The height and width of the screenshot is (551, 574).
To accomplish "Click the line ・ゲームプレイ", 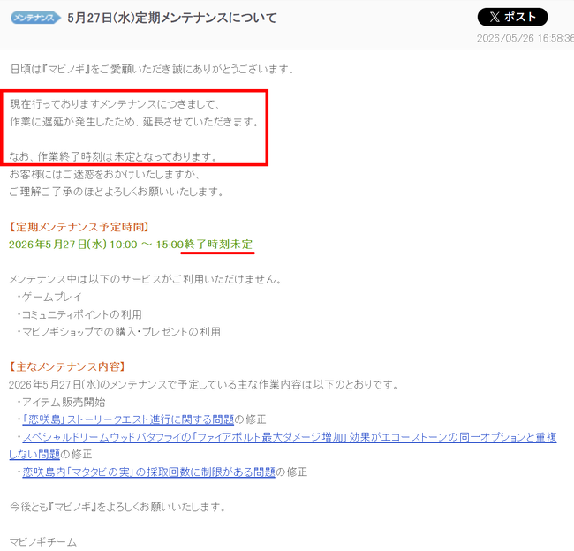I will [x=49, y=297].
